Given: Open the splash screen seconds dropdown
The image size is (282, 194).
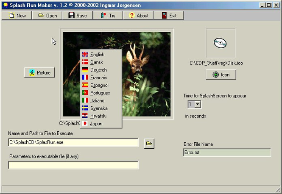Looking at the screenshot, I should [x=198, y=104].
